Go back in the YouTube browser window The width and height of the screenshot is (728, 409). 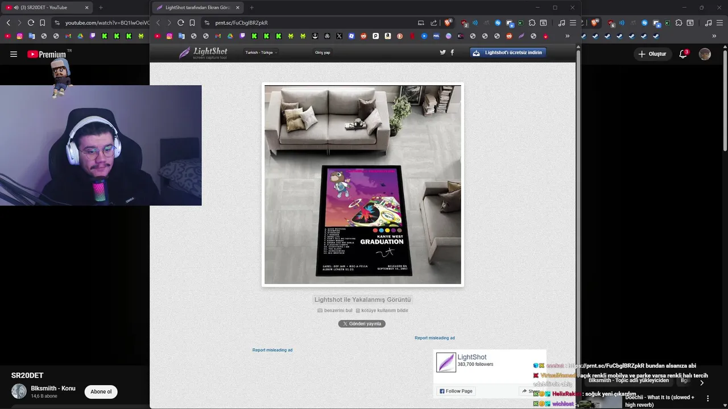tap(8, 23)
